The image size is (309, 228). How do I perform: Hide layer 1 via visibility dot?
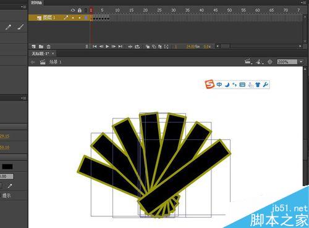pos(73,18)
